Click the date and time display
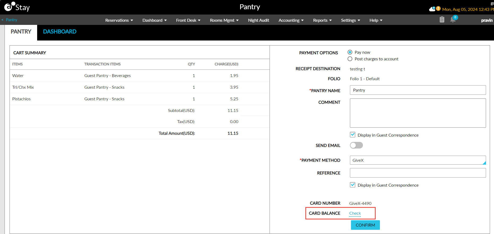Screen dimensions: 494x234 [x=467, y=9]
